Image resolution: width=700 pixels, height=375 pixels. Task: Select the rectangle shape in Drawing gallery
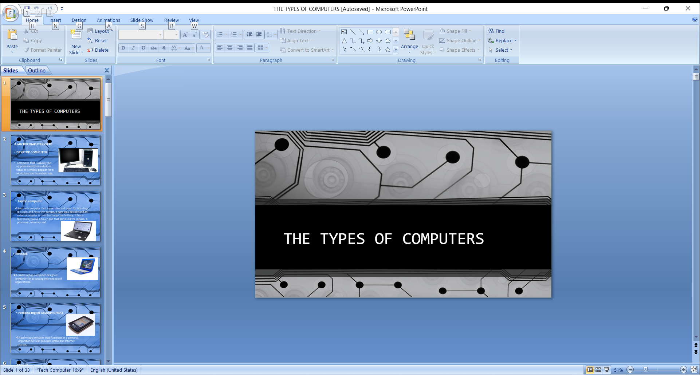point(370,32)
